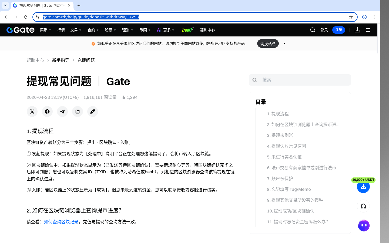Jump to TOC item 7. 账户被保护
The image size is (389, 243).
[280, 178]
